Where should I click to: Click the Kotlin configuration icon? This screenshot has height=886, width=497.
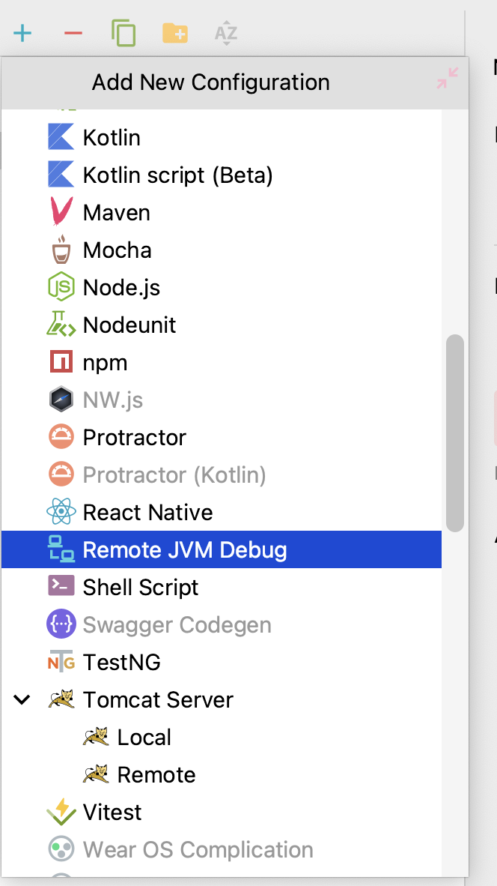pyautogui.click(x=61, y=137)
